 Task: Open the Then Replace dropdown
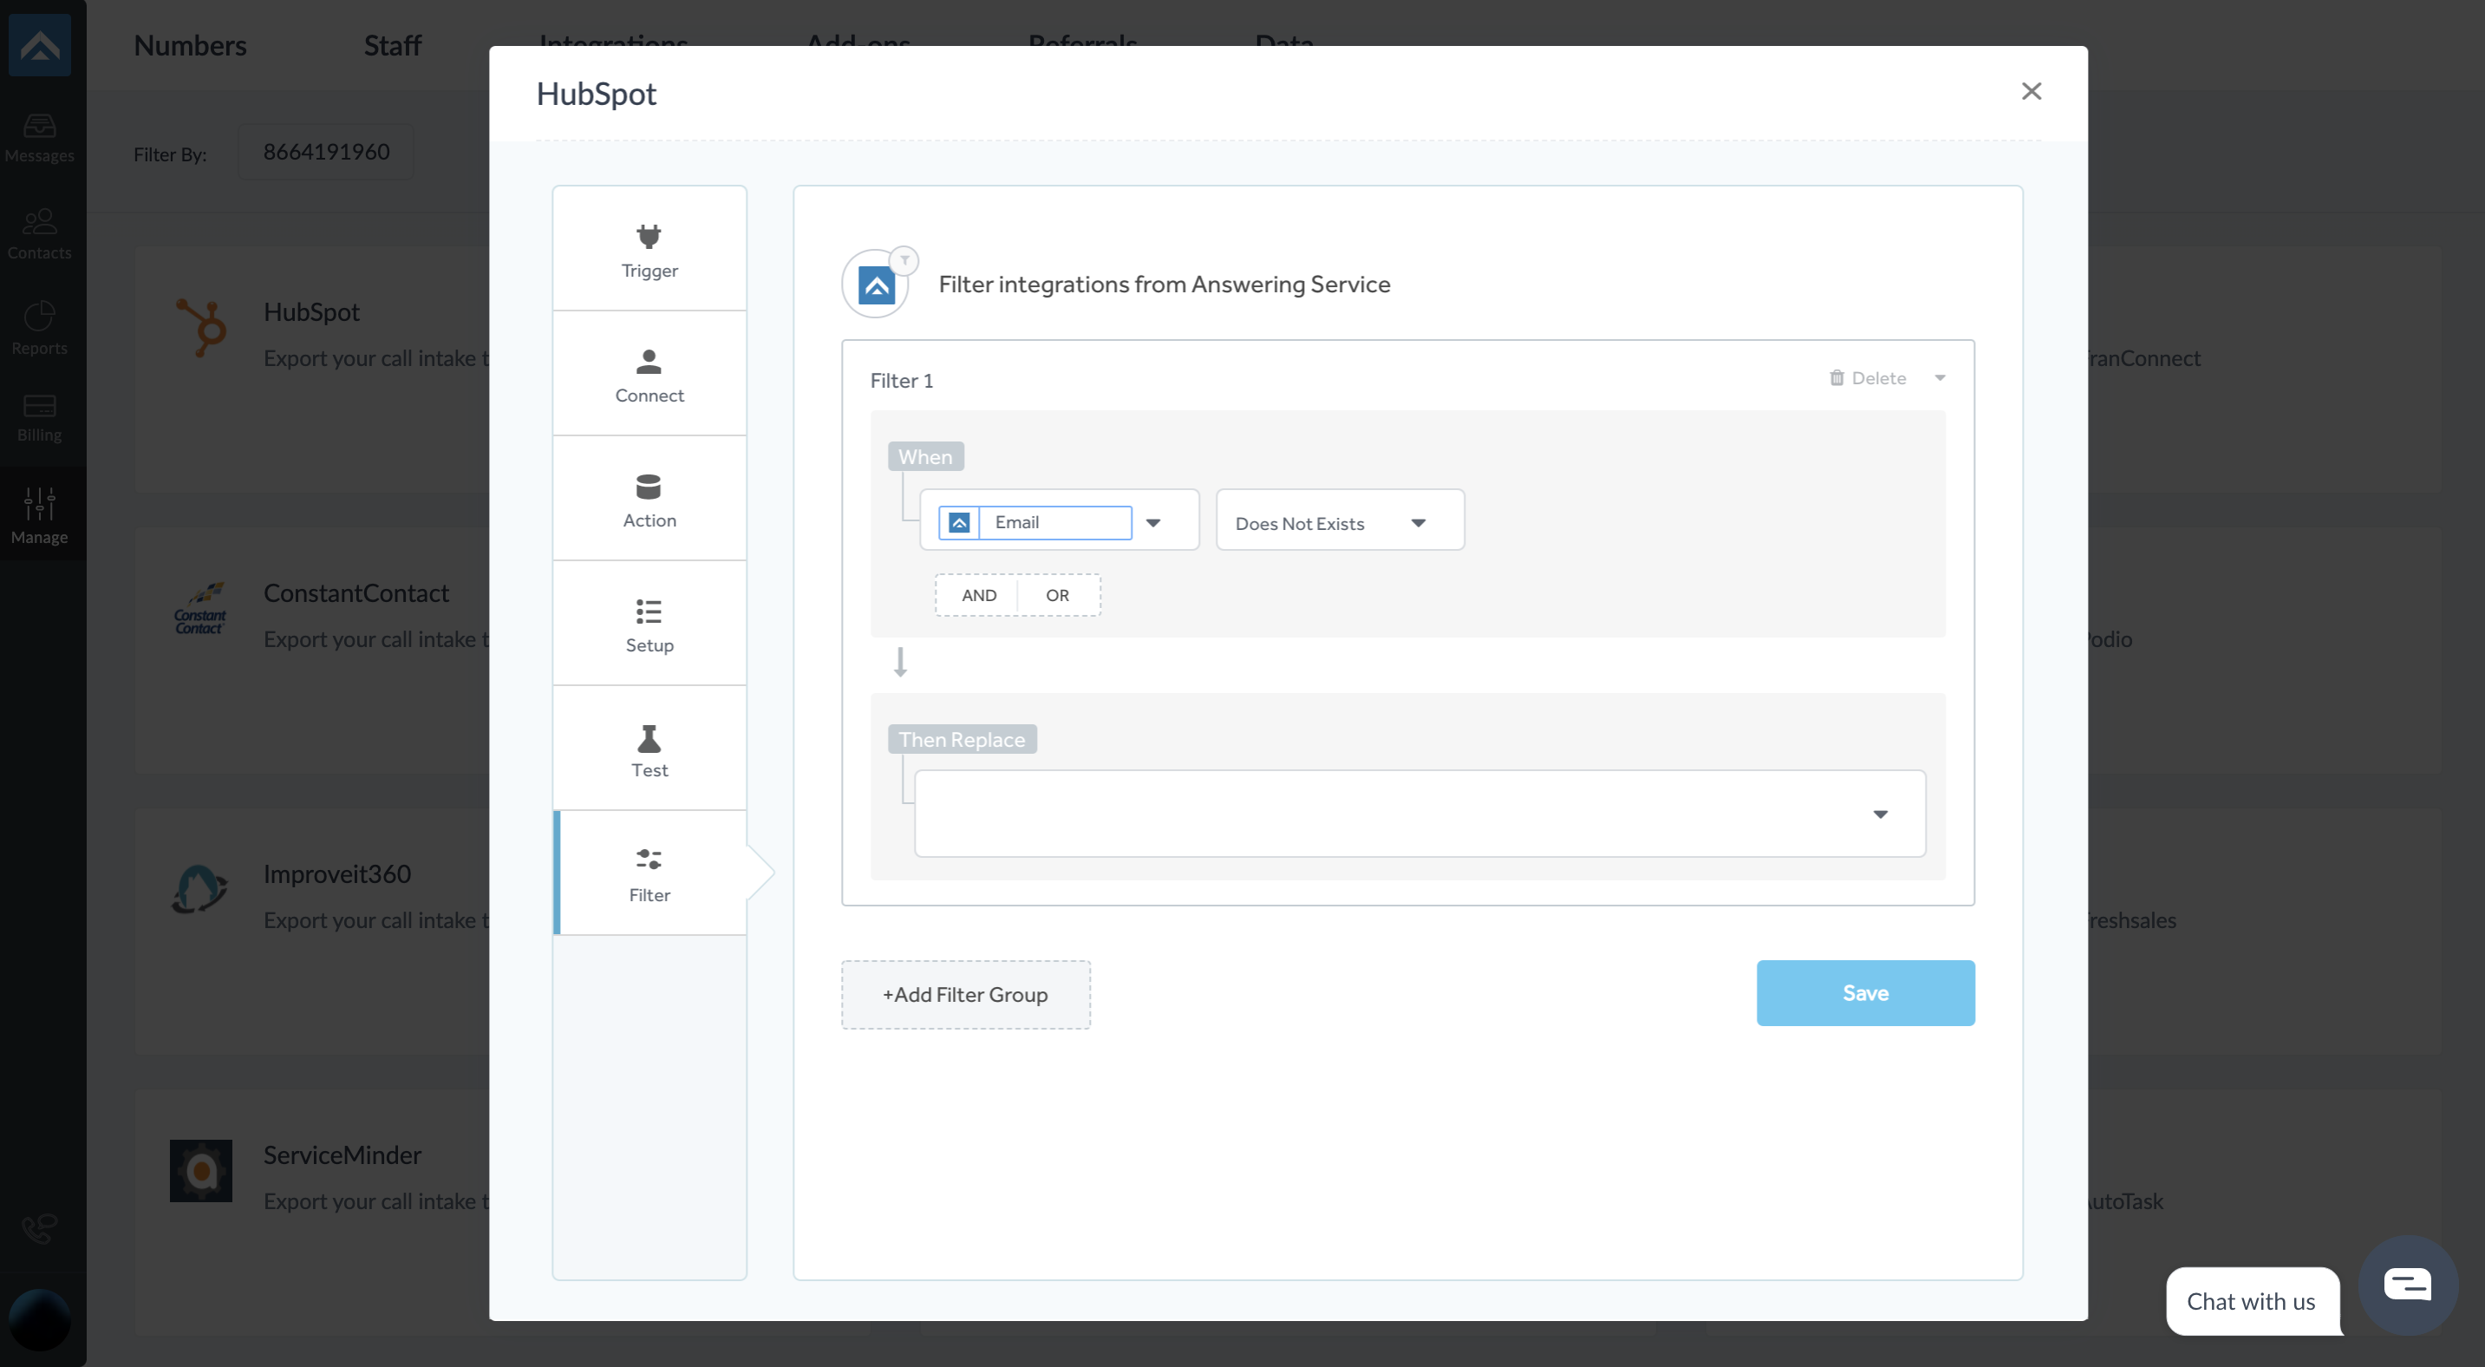(1420, 814)
